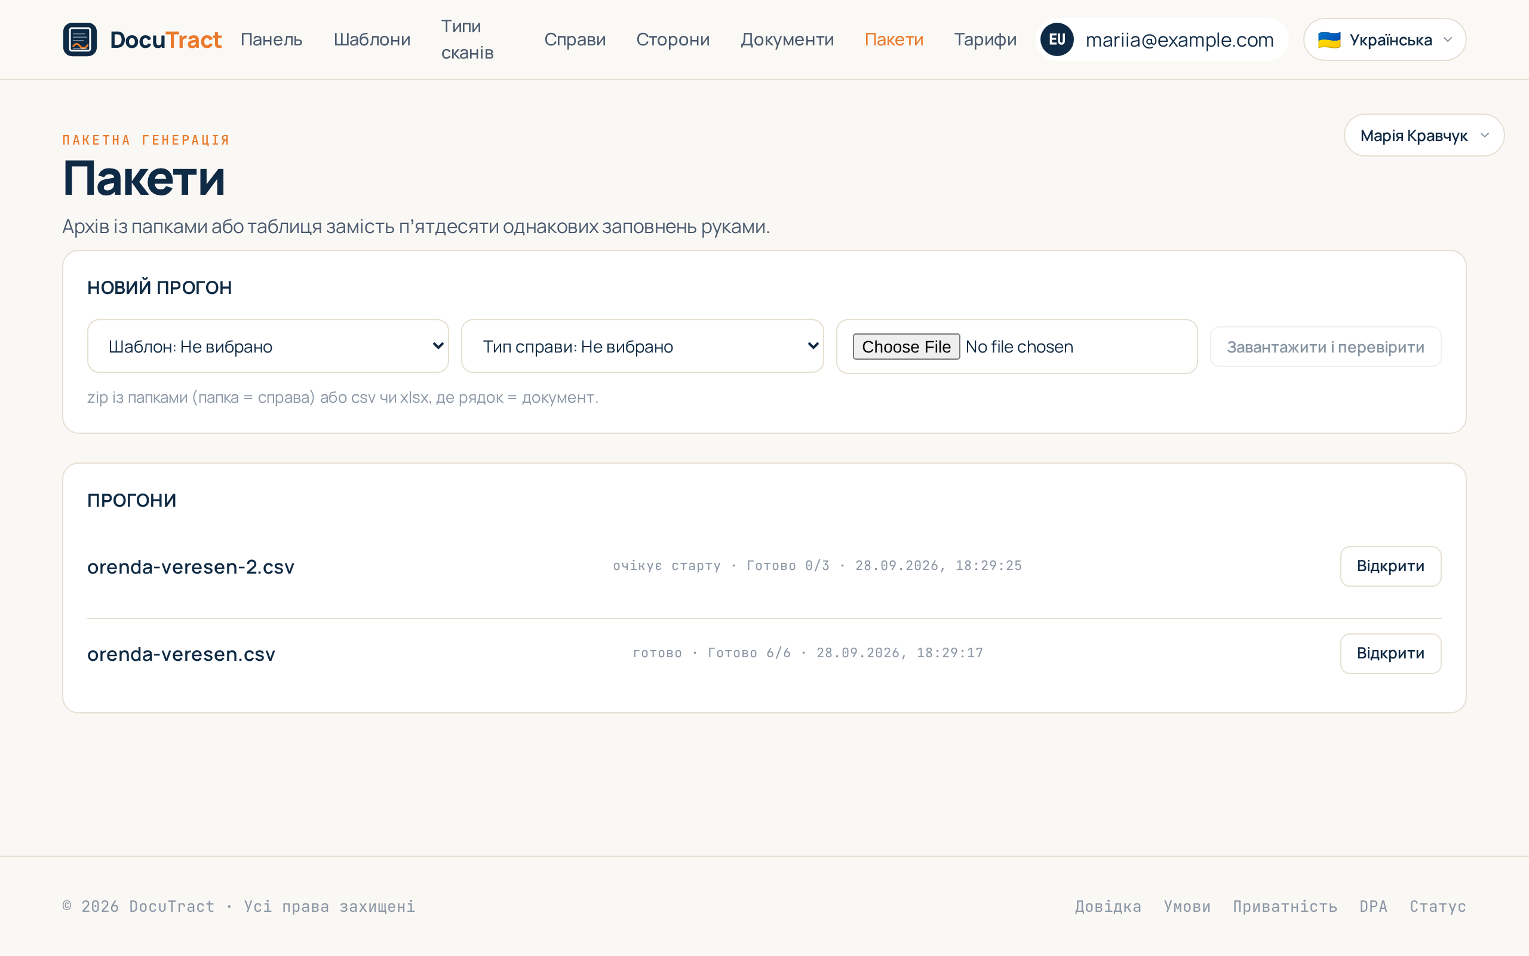Click the Choose File button
This screenshot has width=1529, height=956.
pyautogui.click(x=906, y=347)
